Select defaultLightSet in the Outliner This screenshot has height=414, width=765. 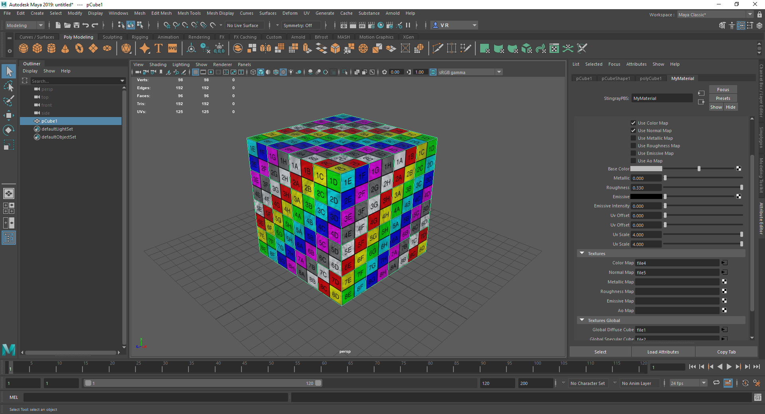[x=57, y=129]
